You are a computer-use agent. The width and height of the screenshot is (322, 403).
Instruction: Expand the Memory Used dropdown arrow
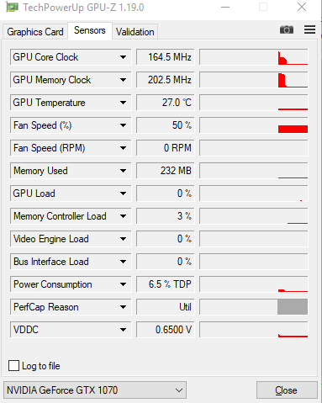(123, 171)
